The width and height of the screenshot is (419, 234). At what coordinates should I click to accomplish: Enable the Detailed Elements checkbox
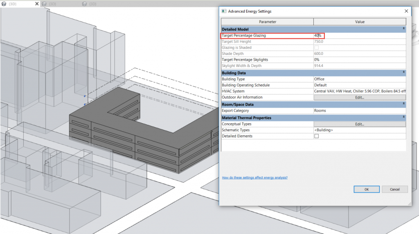316,136
